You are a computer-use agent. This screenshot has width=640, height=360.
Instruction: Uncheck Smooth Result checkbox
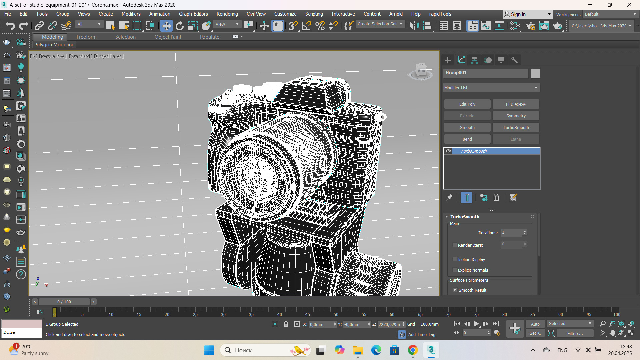coord(455,290)
